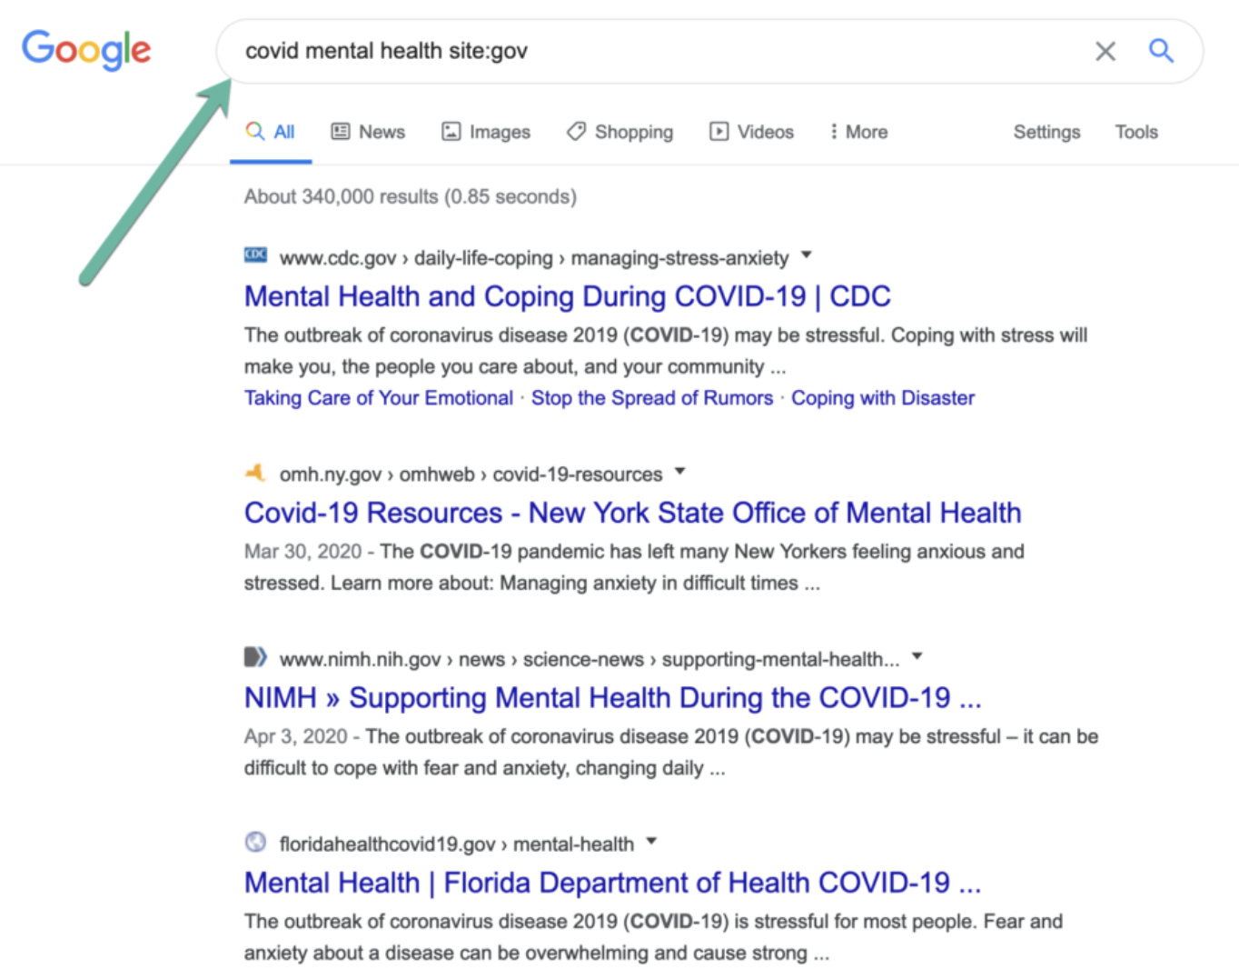Click the Google logo
1239x969 pixels.
[x=86, y=50]
